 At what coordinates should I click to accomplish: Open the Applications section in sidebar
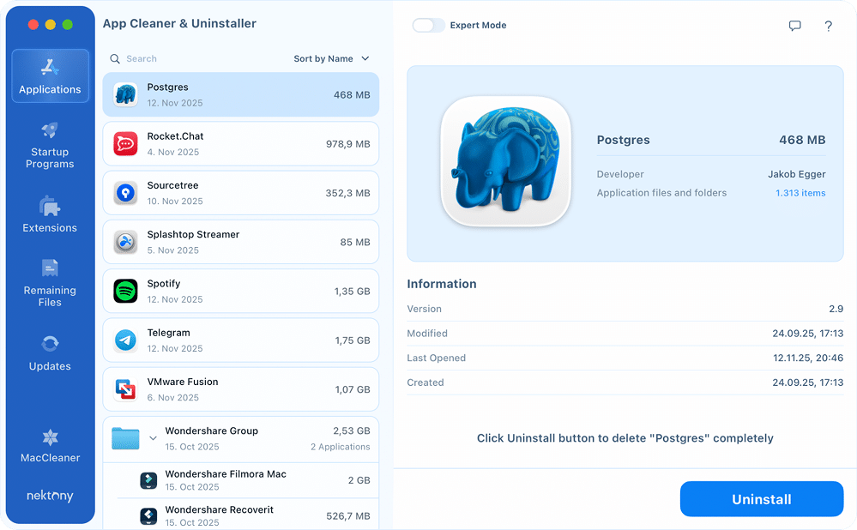[50, 76]
